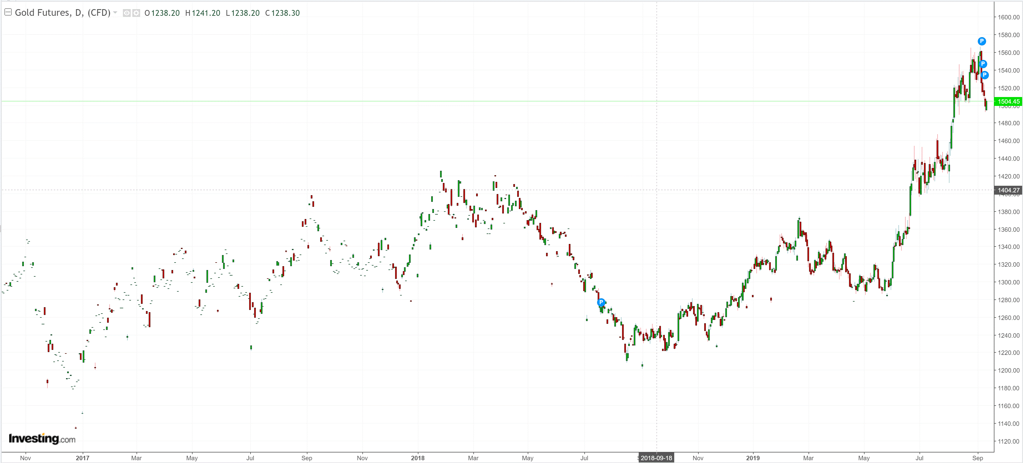Click the 1238.30 close value in legend
The height and width of the screenshot is (463, 1023).
(x=285, y=13)
